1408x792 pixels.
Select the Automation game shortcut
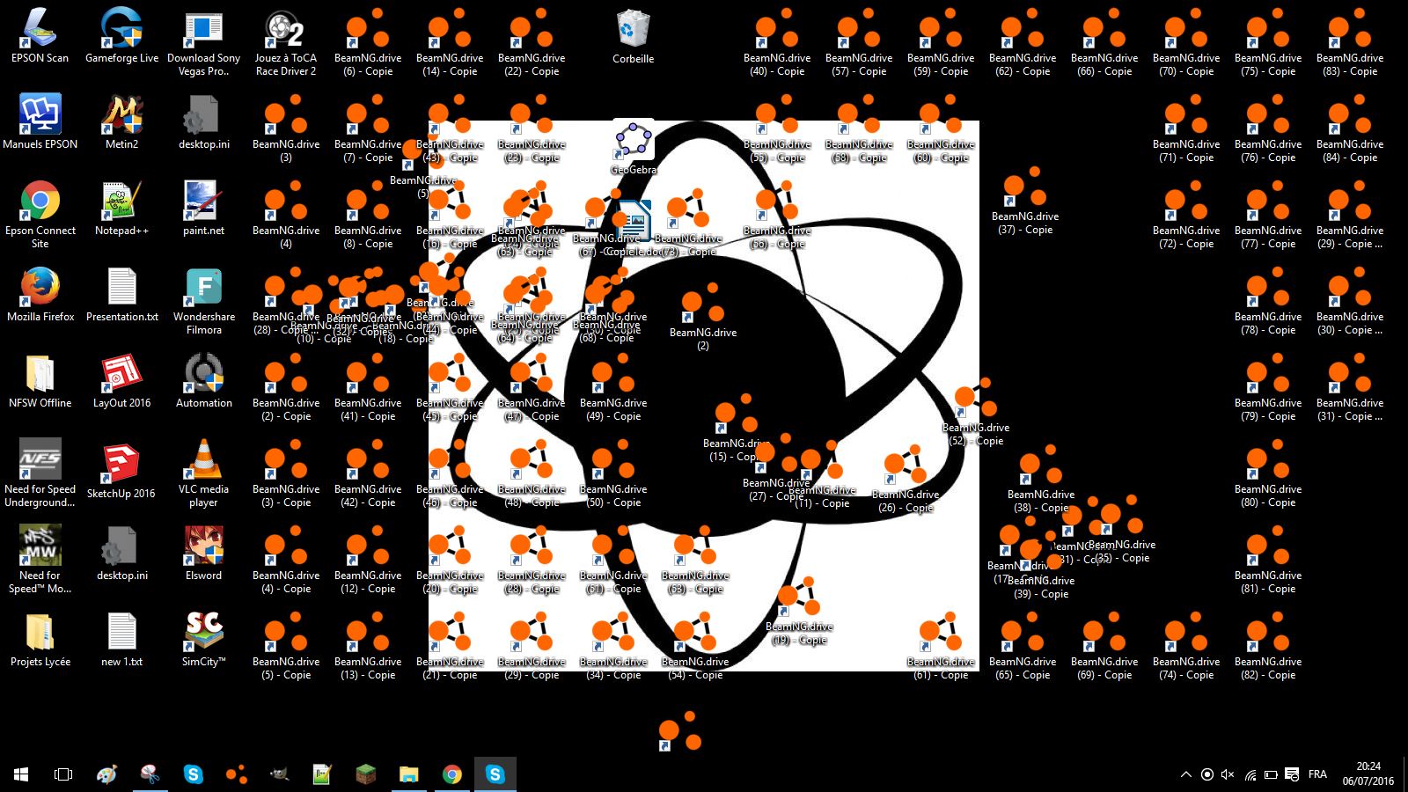[203, 382]
